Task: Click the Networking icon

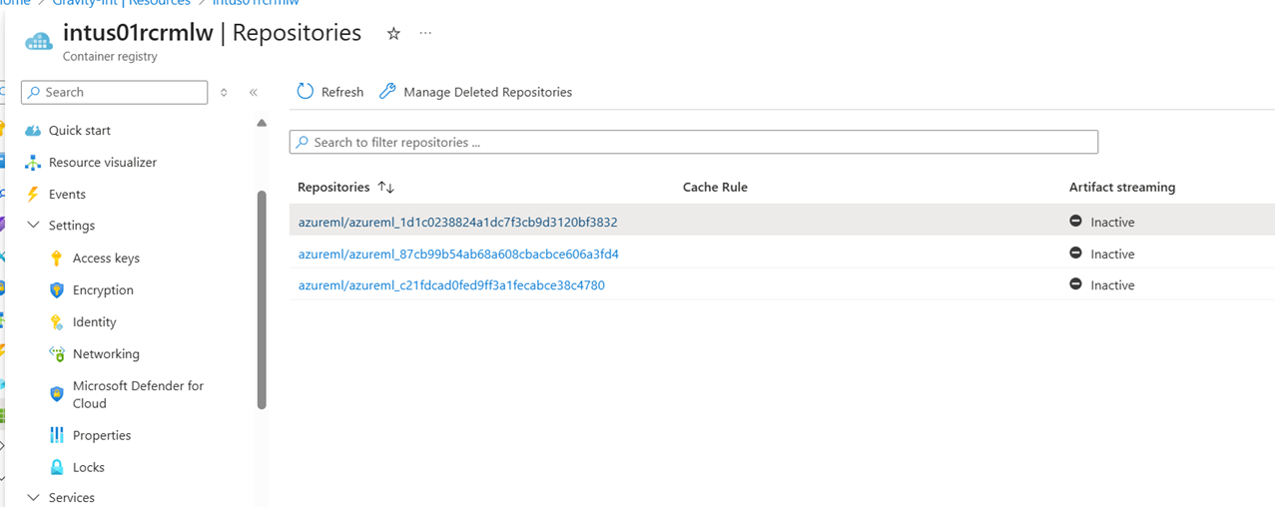Action: click(x=57, y=354)
